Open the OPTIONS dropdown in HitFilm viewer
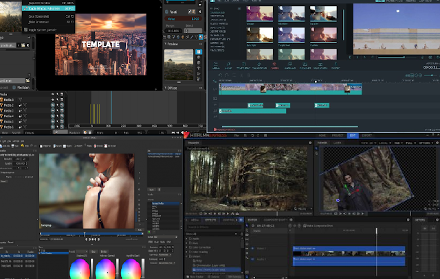440x279 pixels. pos(426,143)
